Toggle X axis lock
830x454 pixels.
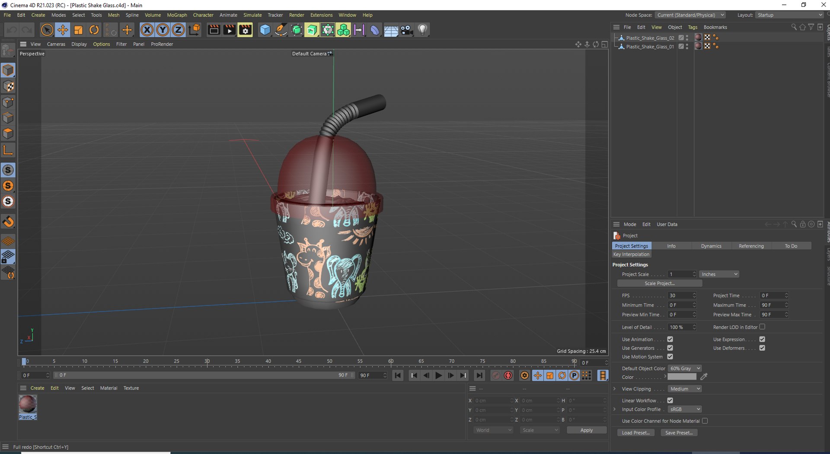pos(147,30)
